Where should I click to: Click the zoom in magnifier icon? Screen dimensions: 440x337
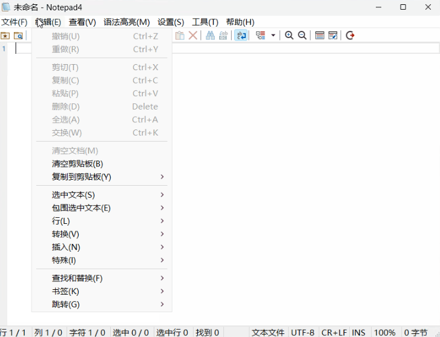pos(289,35)
